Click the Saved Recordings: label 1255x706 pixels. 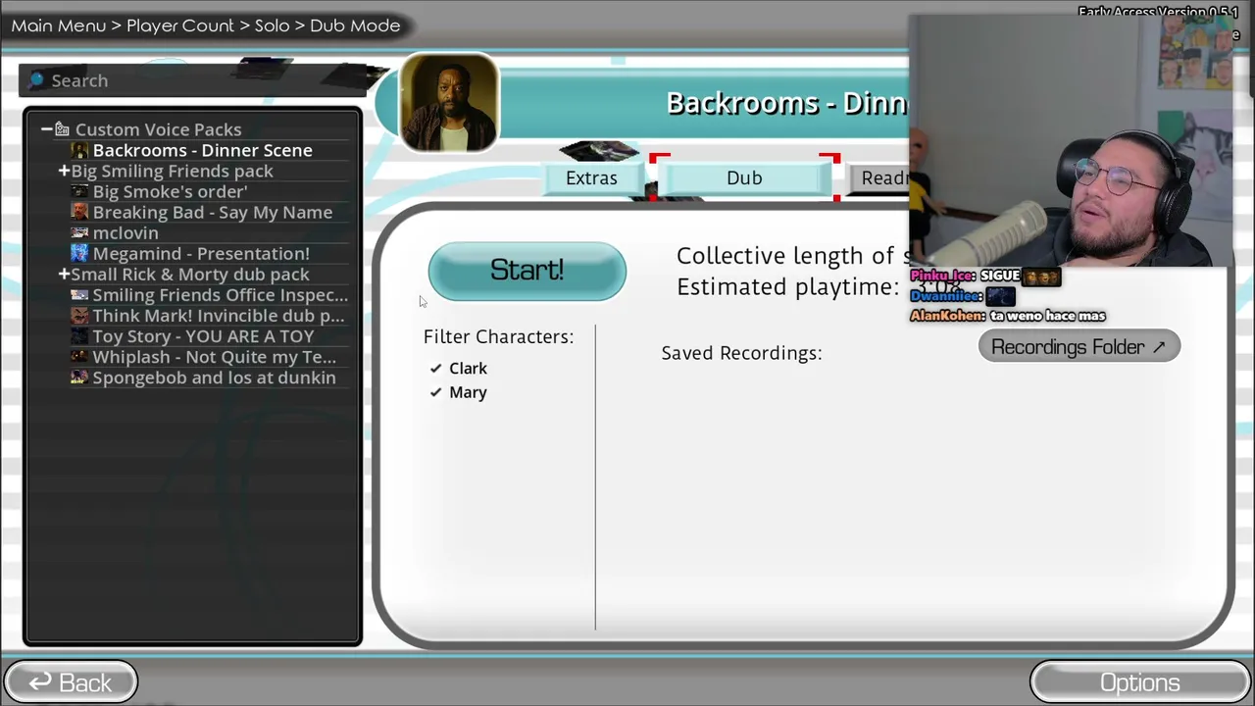point(741,353)
